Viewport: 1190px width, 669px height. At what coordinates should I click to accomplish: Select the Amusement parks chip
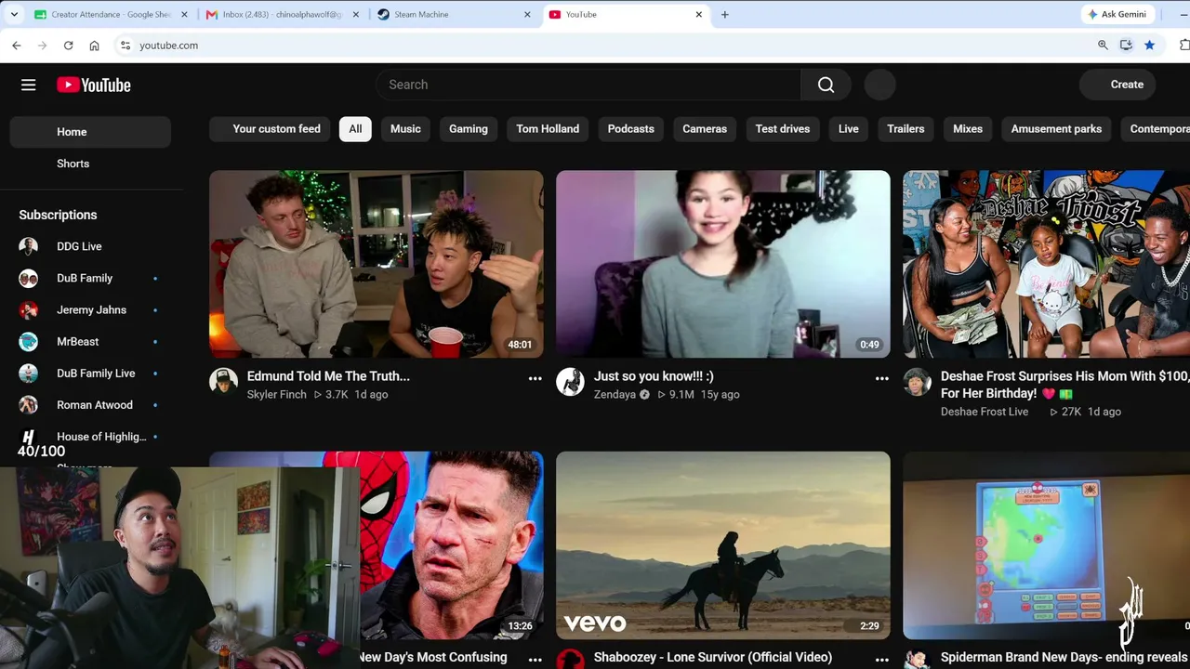[1056, 129]
